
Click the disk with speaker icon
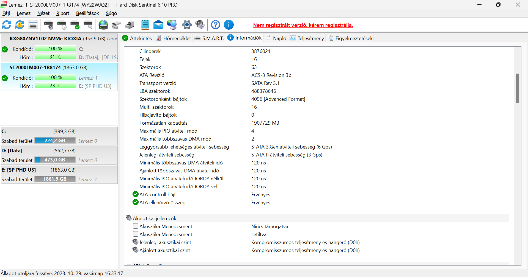click(49, 25)
